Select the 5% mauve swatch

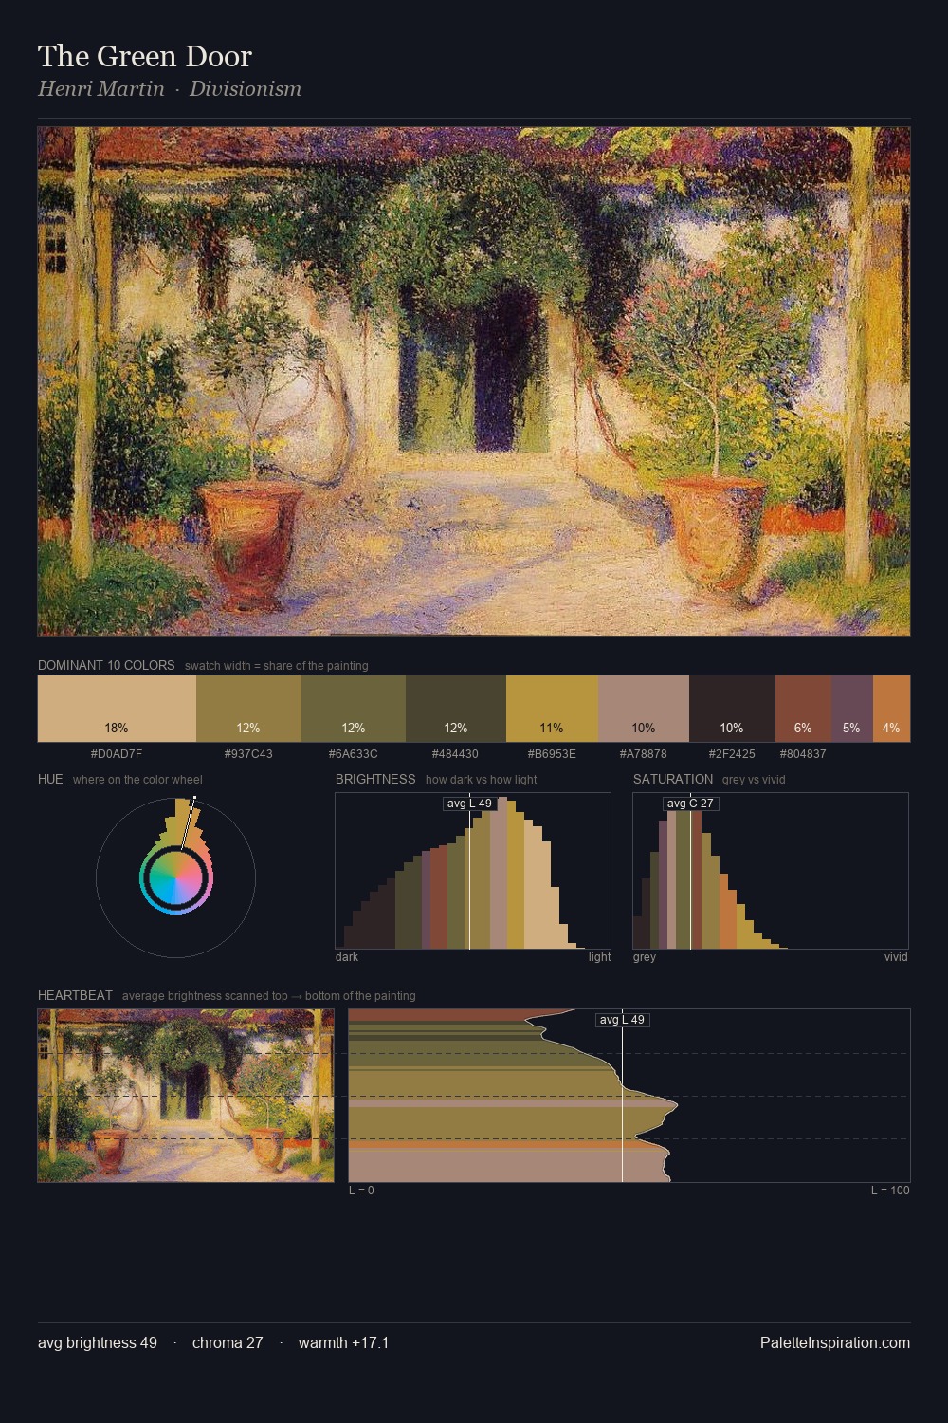852,708
